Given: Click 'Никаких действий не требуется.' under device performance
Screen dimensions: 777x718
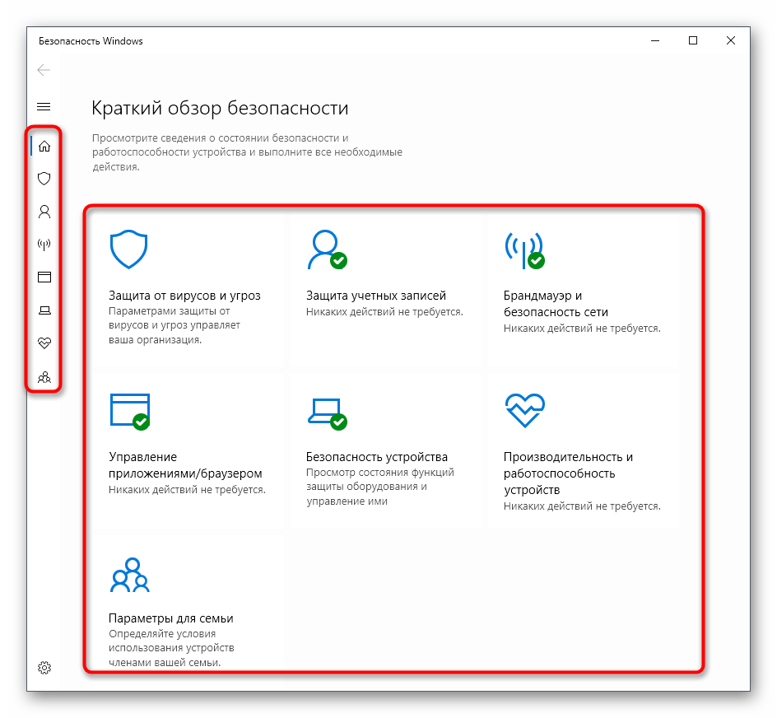Looking at the screenshot, I should tap(582, 506).
